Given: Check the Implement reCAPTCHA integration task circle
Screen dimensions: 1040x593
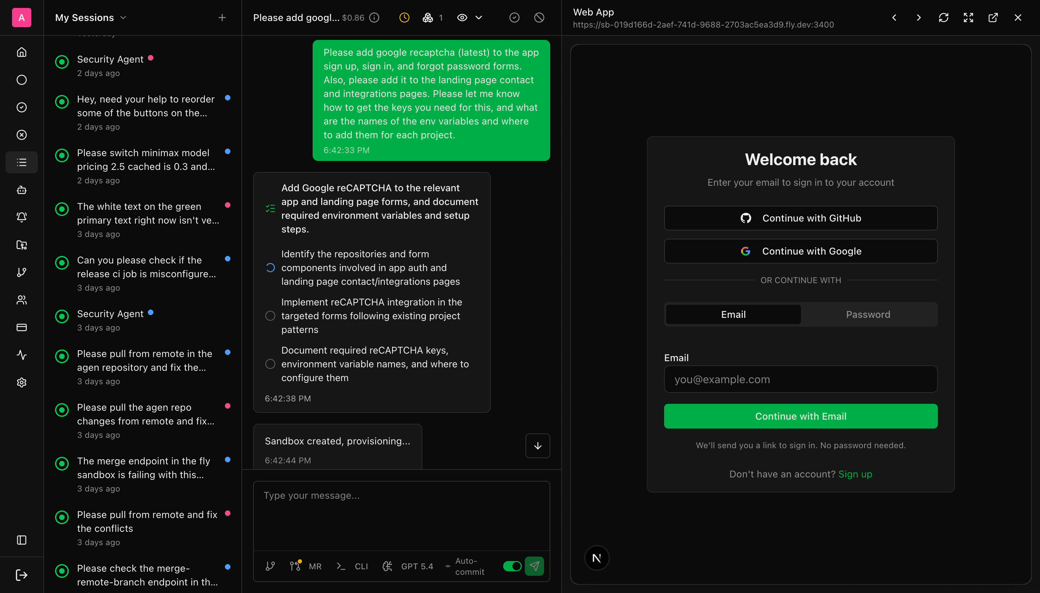Looking at the screenshot, I should pyautogui.click(x=270, y=316).
